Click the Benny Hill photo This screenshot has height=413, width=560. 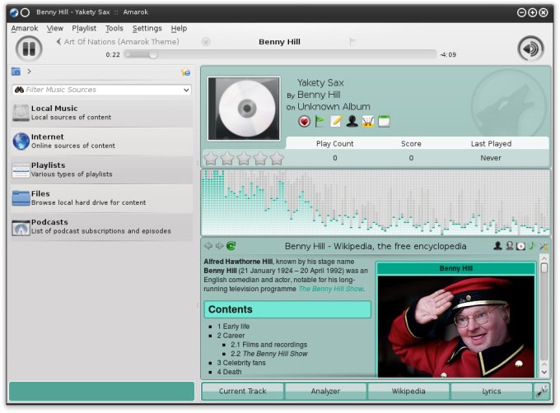pos(456,327)
